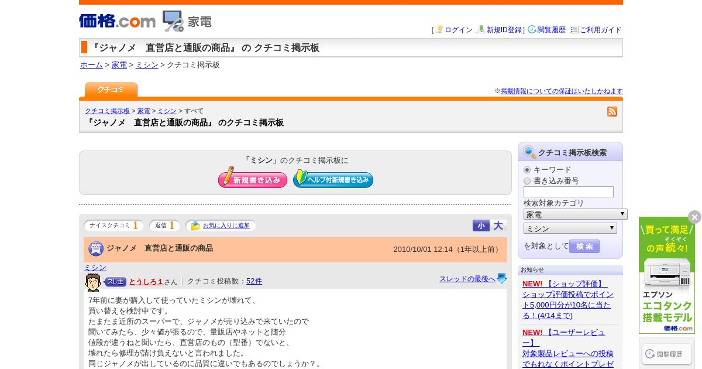Click the Epson エコタンク advertisement
Image resolution: width=702 pixels, height=369 pixels.
667,275
